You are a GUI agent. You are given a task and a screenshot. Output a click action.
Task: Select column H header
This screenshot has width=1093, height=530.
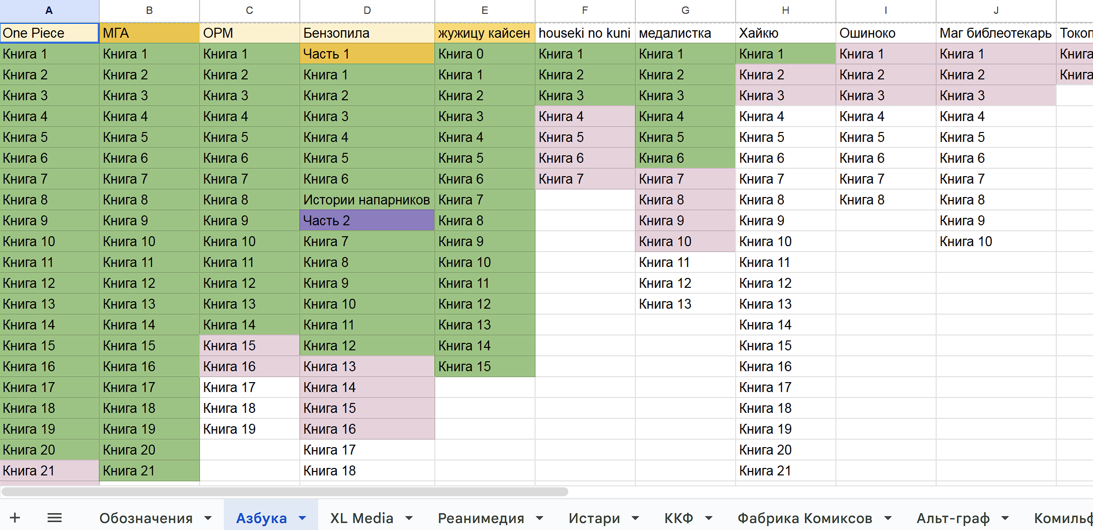785,10
